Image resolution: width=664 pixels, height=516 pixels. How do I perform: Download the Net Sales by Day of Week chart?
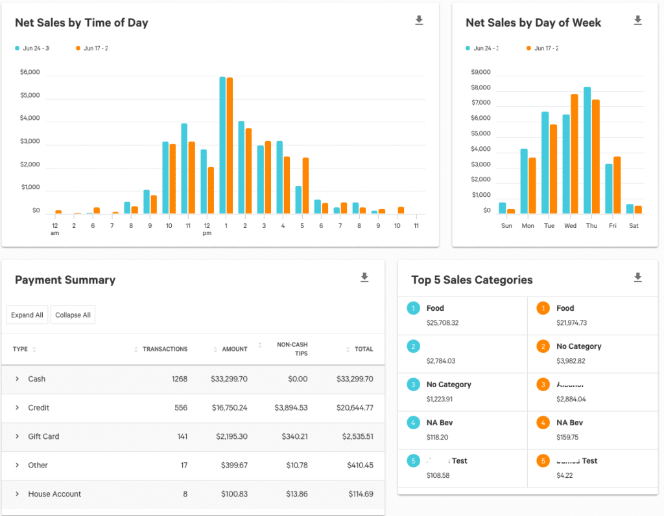click(637, 20)
